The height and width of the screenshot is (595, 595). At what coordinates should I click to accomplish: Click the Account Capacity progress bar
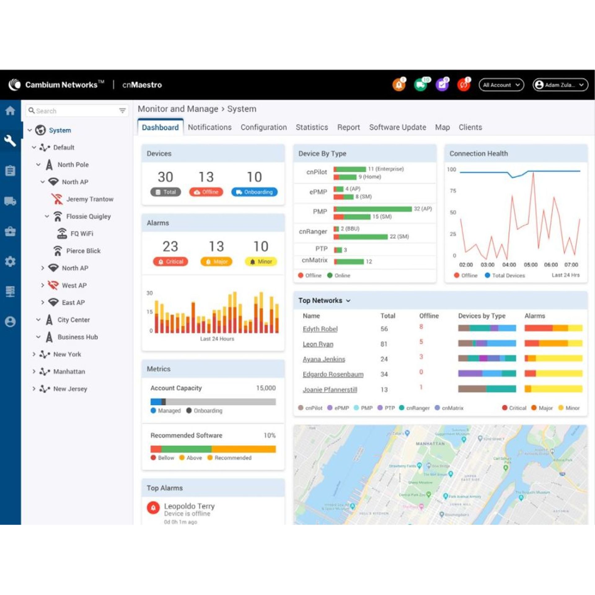coord(213,401)
